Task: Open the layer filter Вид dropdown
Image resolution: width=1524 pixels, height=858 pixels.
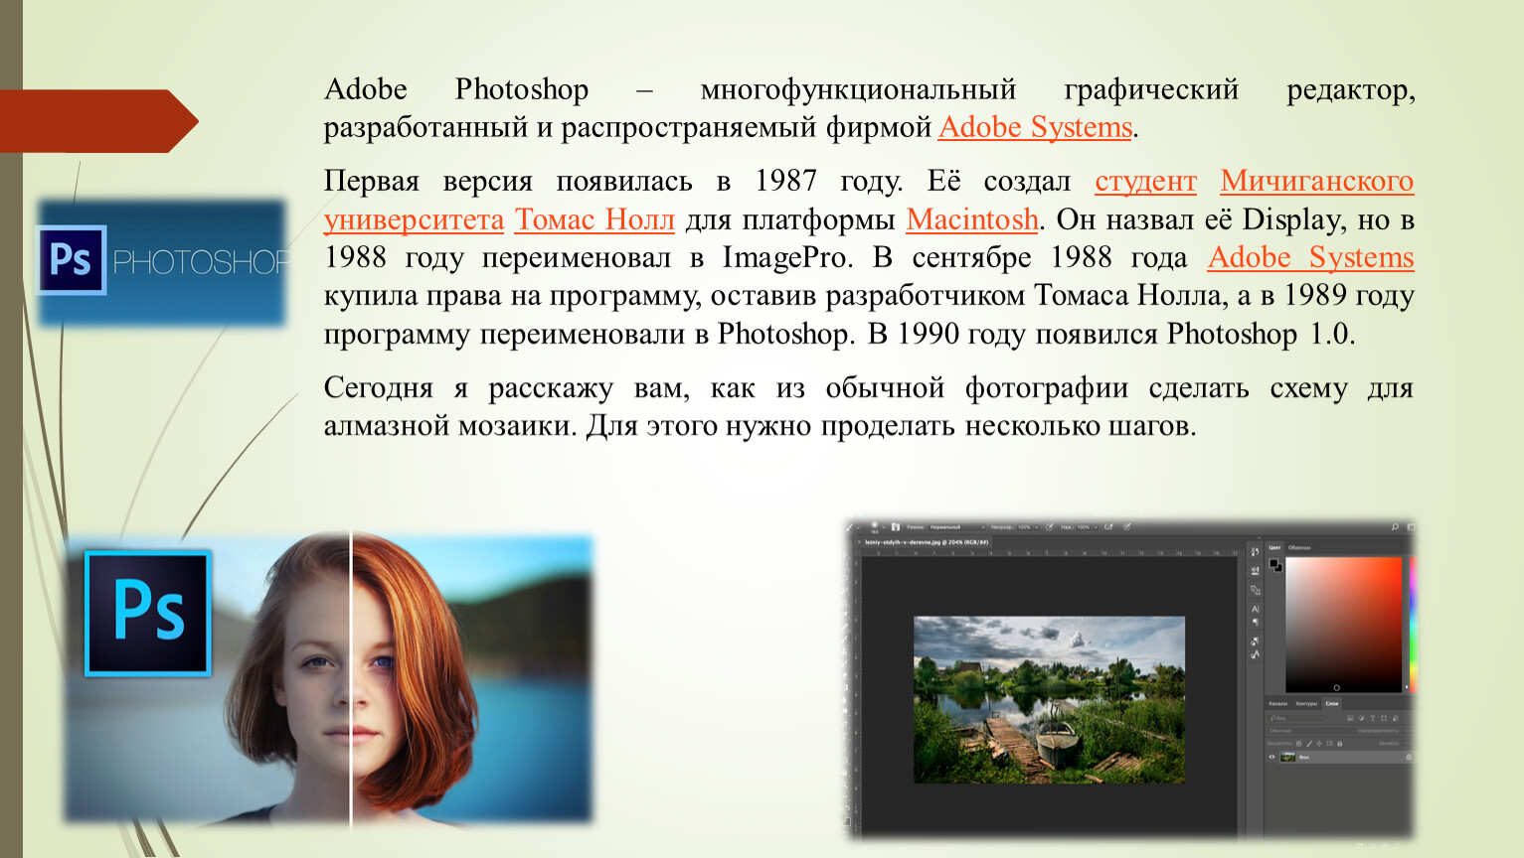Action: (x=1295, y=718)
